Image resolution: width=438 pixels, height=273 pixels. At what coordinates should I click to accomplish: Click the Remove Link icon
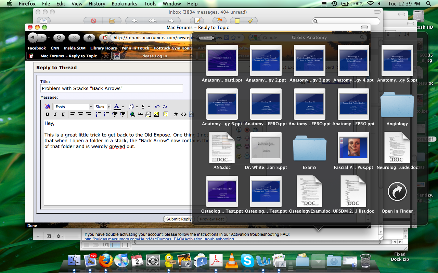140,114
